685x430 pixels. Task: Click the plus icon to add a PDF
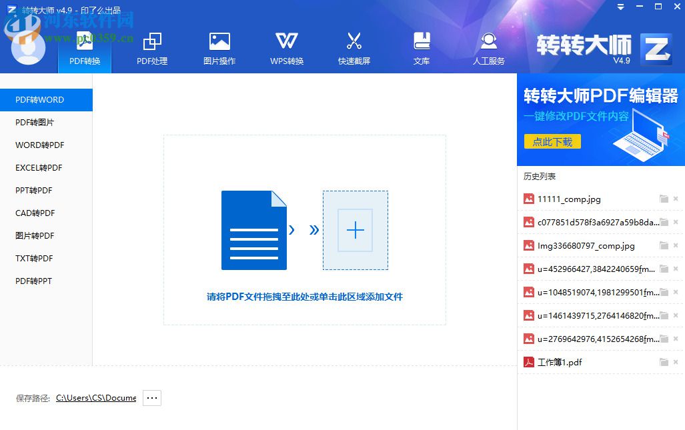pos(355,230)
